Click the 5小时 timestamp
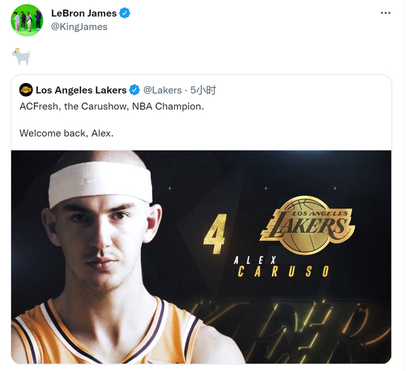 click(x=204, y=90)
